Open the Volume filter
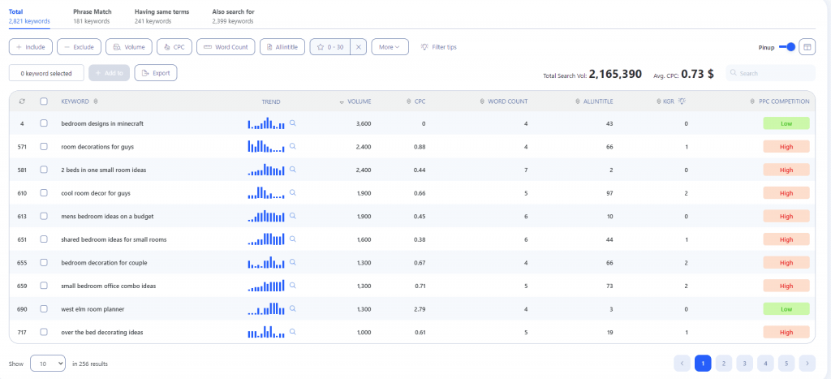Screen dimensions: 831x379 [129, 47]
